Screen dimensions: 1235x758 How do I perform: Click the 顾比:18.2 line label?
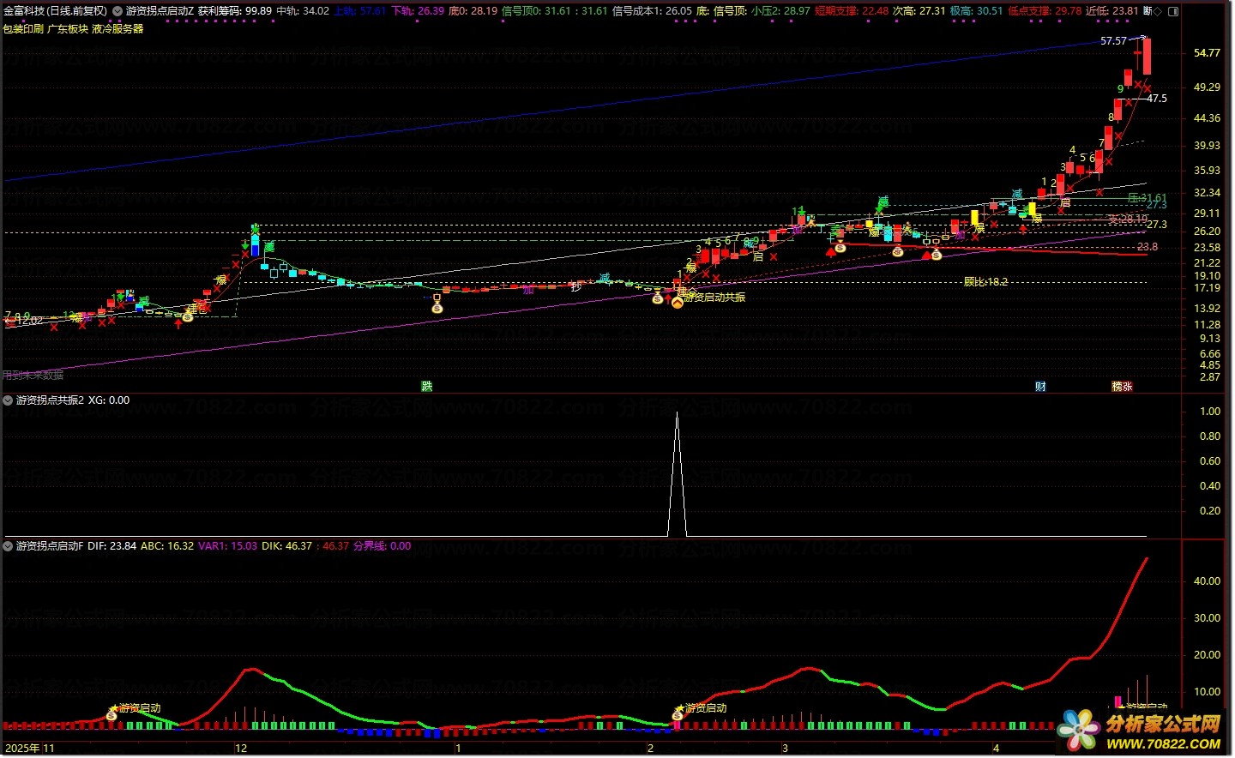tap(985, 282)
